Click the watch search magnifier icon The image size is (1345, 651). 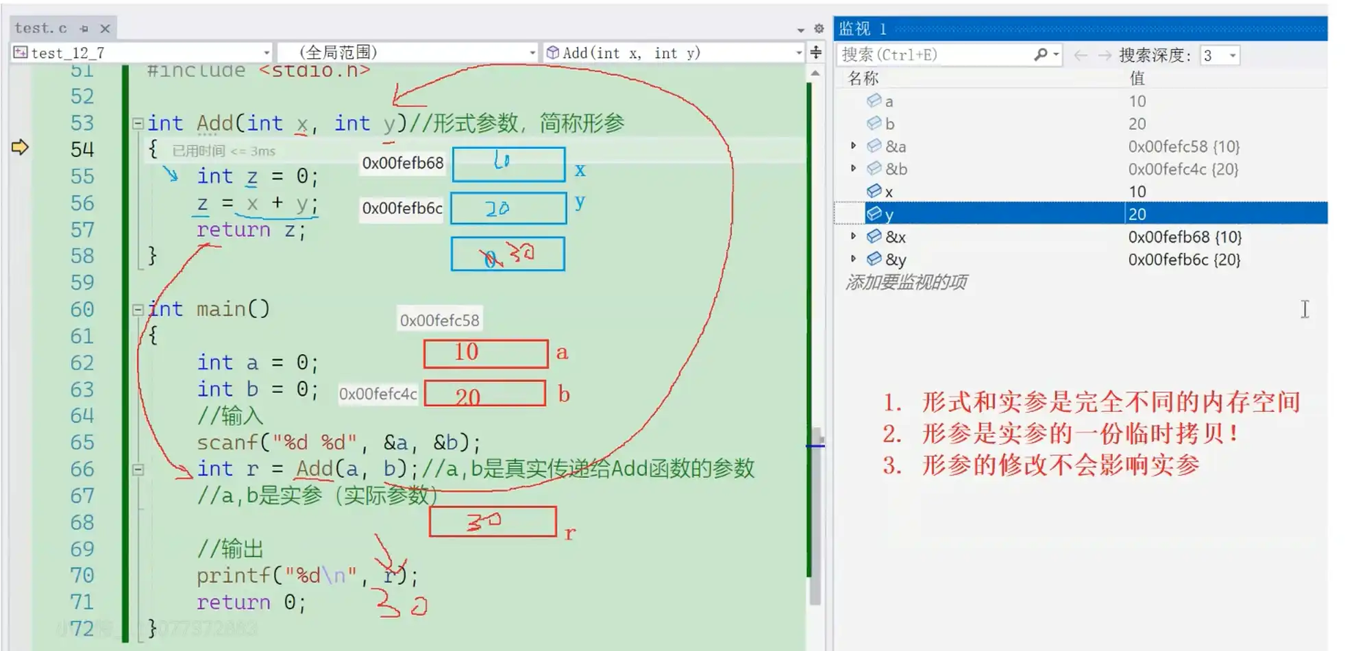[1041, 54]
